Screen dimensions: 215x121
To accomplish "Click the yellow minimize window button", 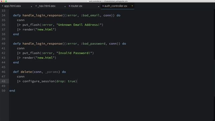I will coord(4,1).
